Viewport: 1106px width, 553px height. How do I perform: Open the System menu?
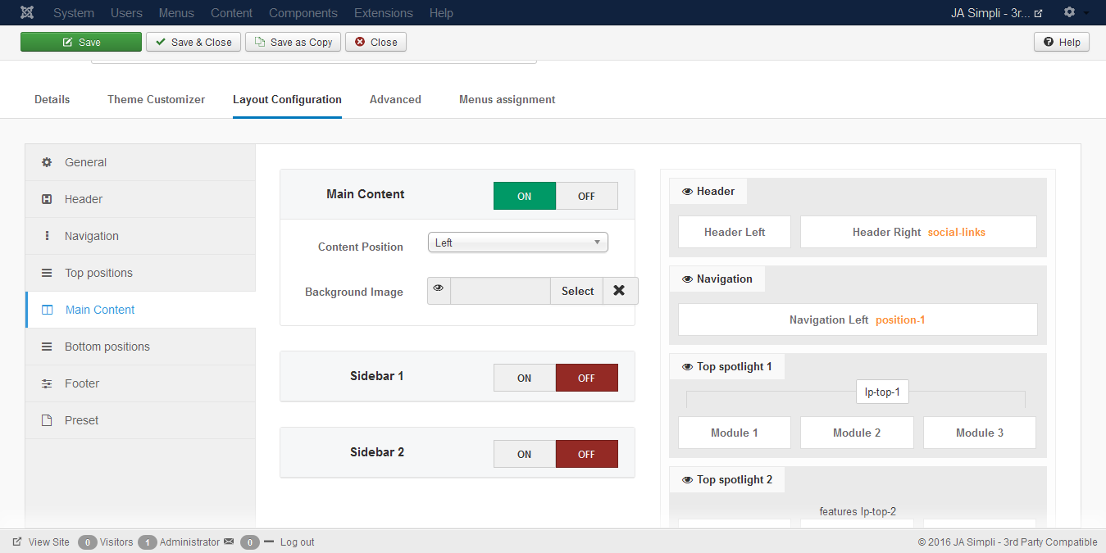[74, 12]
